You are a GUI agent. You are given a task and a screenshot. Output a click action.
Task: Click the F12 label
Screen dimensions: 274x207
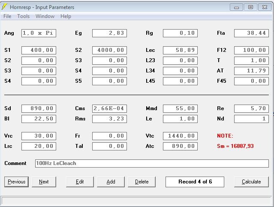(x=222, y=50)
